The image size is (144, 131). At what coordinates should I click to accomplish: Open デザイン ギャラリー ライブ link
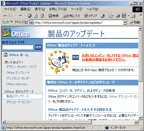click(x=21, y=67)
